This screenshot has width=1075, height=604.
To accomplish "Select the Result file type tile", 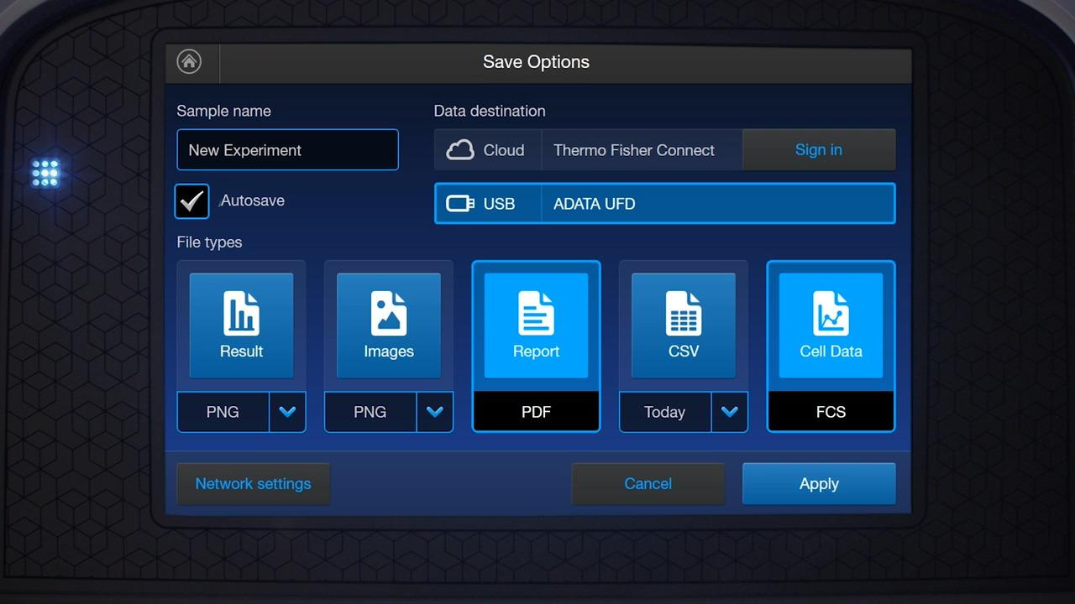I will 241,325.
